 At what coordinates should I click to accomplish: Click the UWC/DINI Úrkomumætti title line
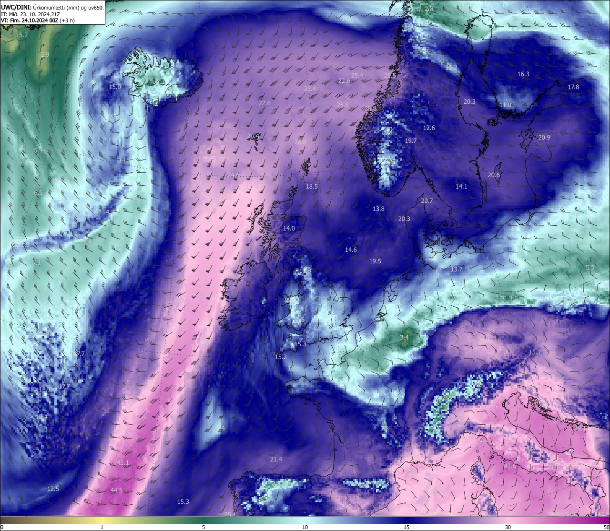tap(52, 7)
